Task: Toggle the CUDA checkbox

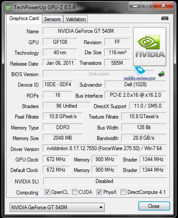Action: coord(75,192)
